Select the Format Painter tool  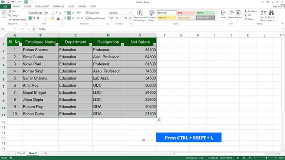pos(17,20)
